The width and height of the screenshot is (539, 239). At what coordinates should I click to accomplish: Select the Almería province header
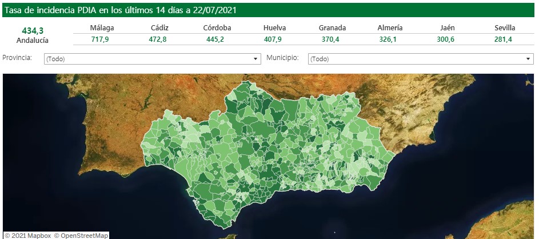(x=390, y=28)
